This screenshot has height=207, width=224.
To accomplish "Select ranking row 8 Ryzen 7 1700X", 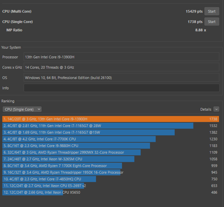I will pyautogui.click(x=111, y=166).
